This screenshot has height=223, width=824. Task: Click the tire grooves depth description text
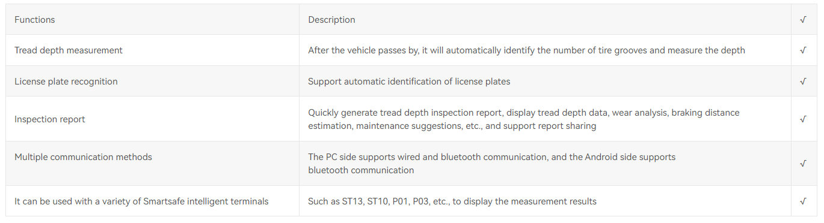tap(526, 50)
